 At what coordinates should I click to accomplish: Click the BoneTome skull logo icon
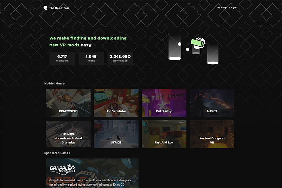[x=45, y=8]
